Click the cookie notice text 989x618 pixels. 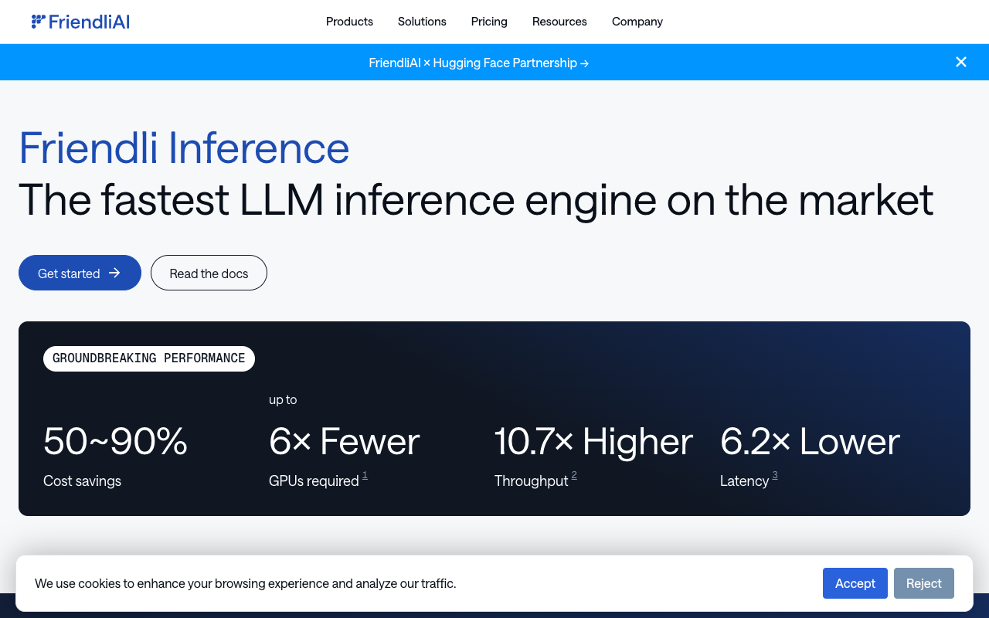point(246,583)
